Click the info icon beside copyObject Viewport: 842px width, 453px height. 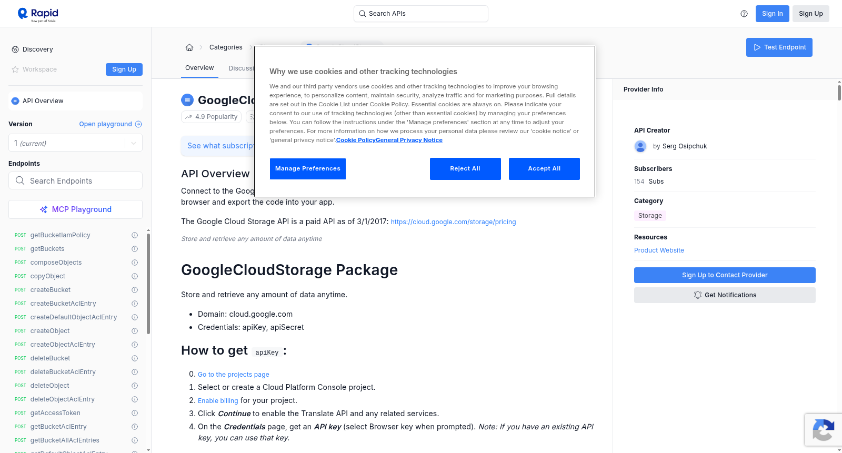[x=135, y=276]
